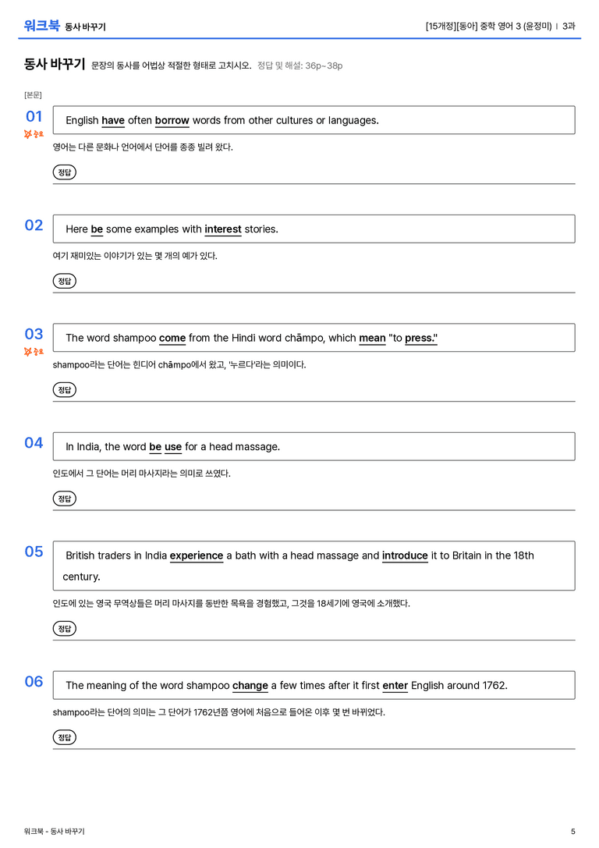Screen dimensions: 599x848
Task: Click the 정답 badge for question 06
Action: click(64, 738)
